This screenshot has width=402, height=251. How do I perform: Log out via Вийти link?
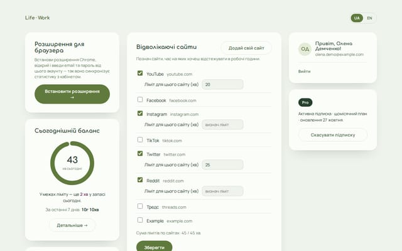click(304, 72)
